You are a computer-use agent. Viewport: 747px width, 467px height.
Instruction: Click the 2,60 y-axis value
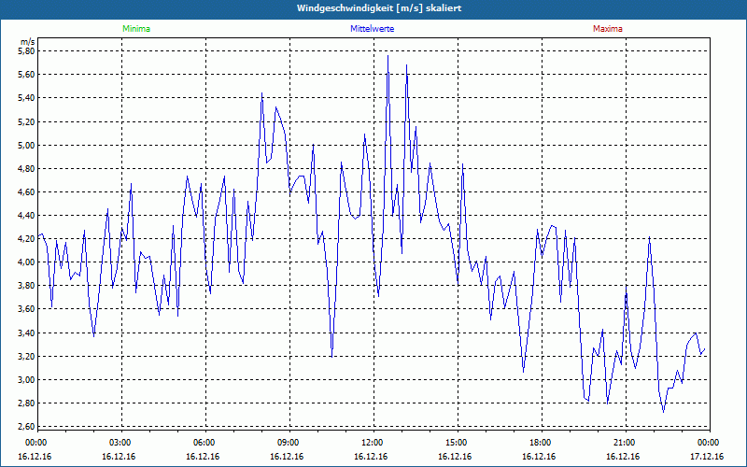[26, 426]
